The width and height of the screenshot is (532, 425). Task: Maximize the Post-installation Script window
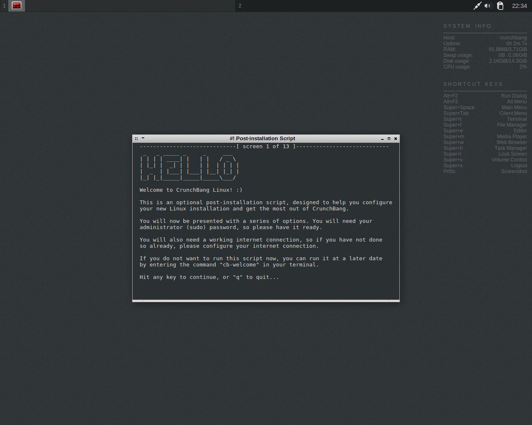click(389, 139)
